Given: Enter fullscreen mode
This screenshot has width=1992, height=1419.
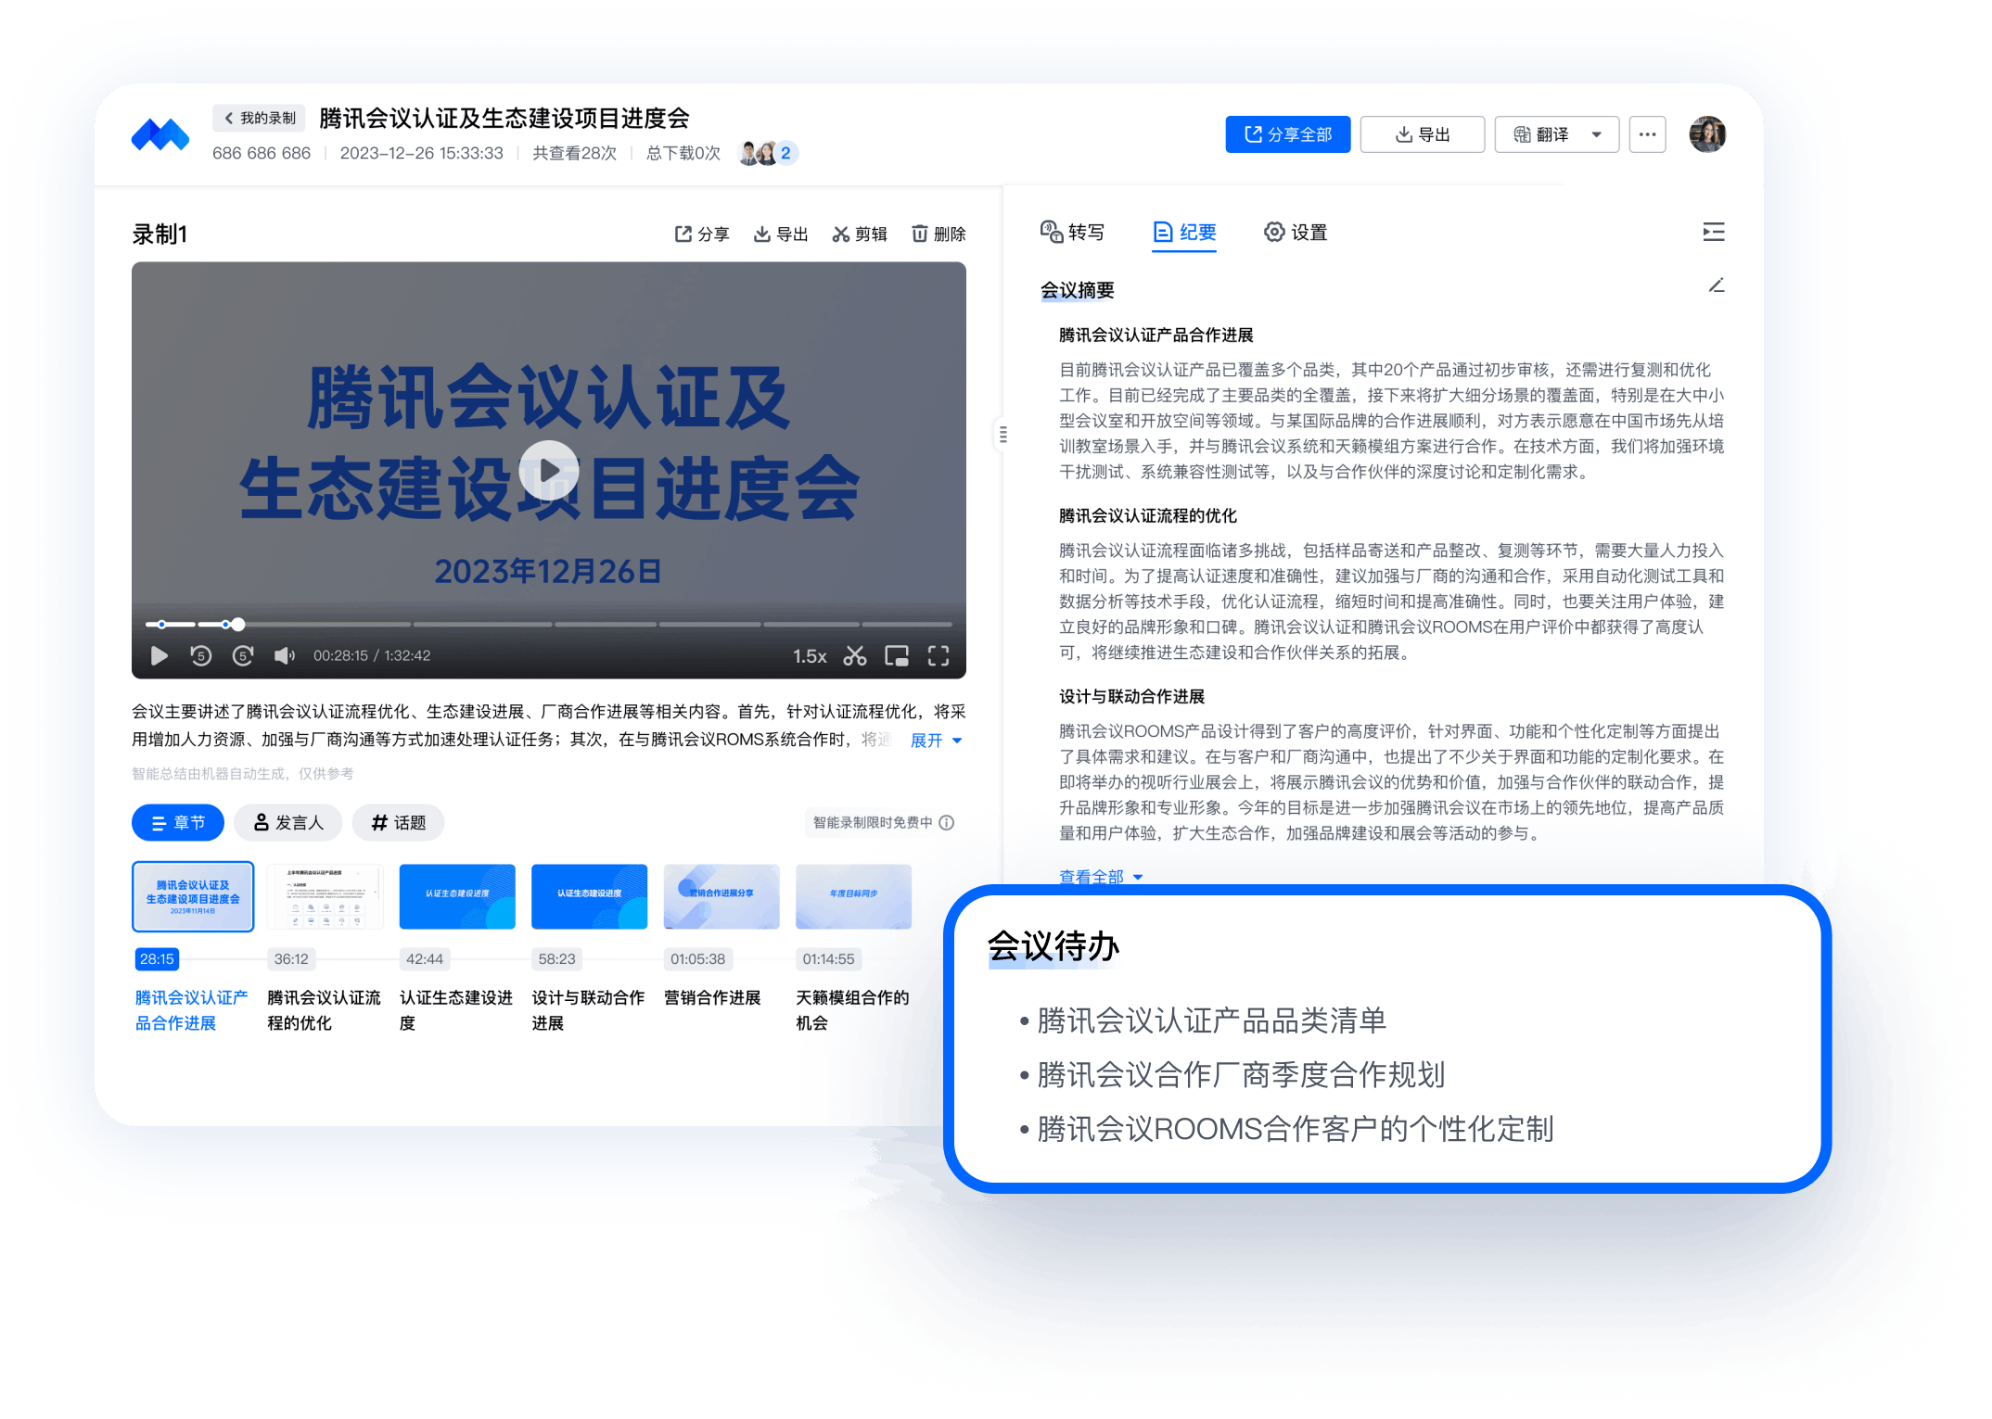Looking at the screenshot, I should tap(939, 656).
